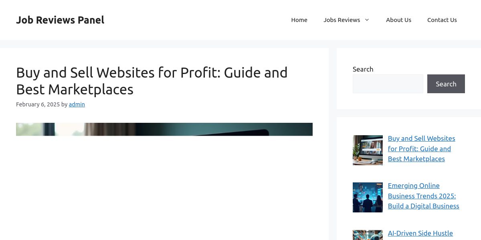
Task: Expand the Jobs Reviews submenu chevron
Action: point(367,20)
